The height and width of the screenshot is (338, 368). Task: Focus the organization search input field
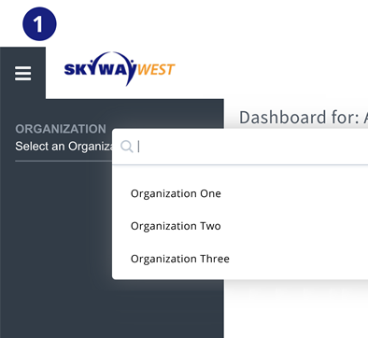[240, 147]
